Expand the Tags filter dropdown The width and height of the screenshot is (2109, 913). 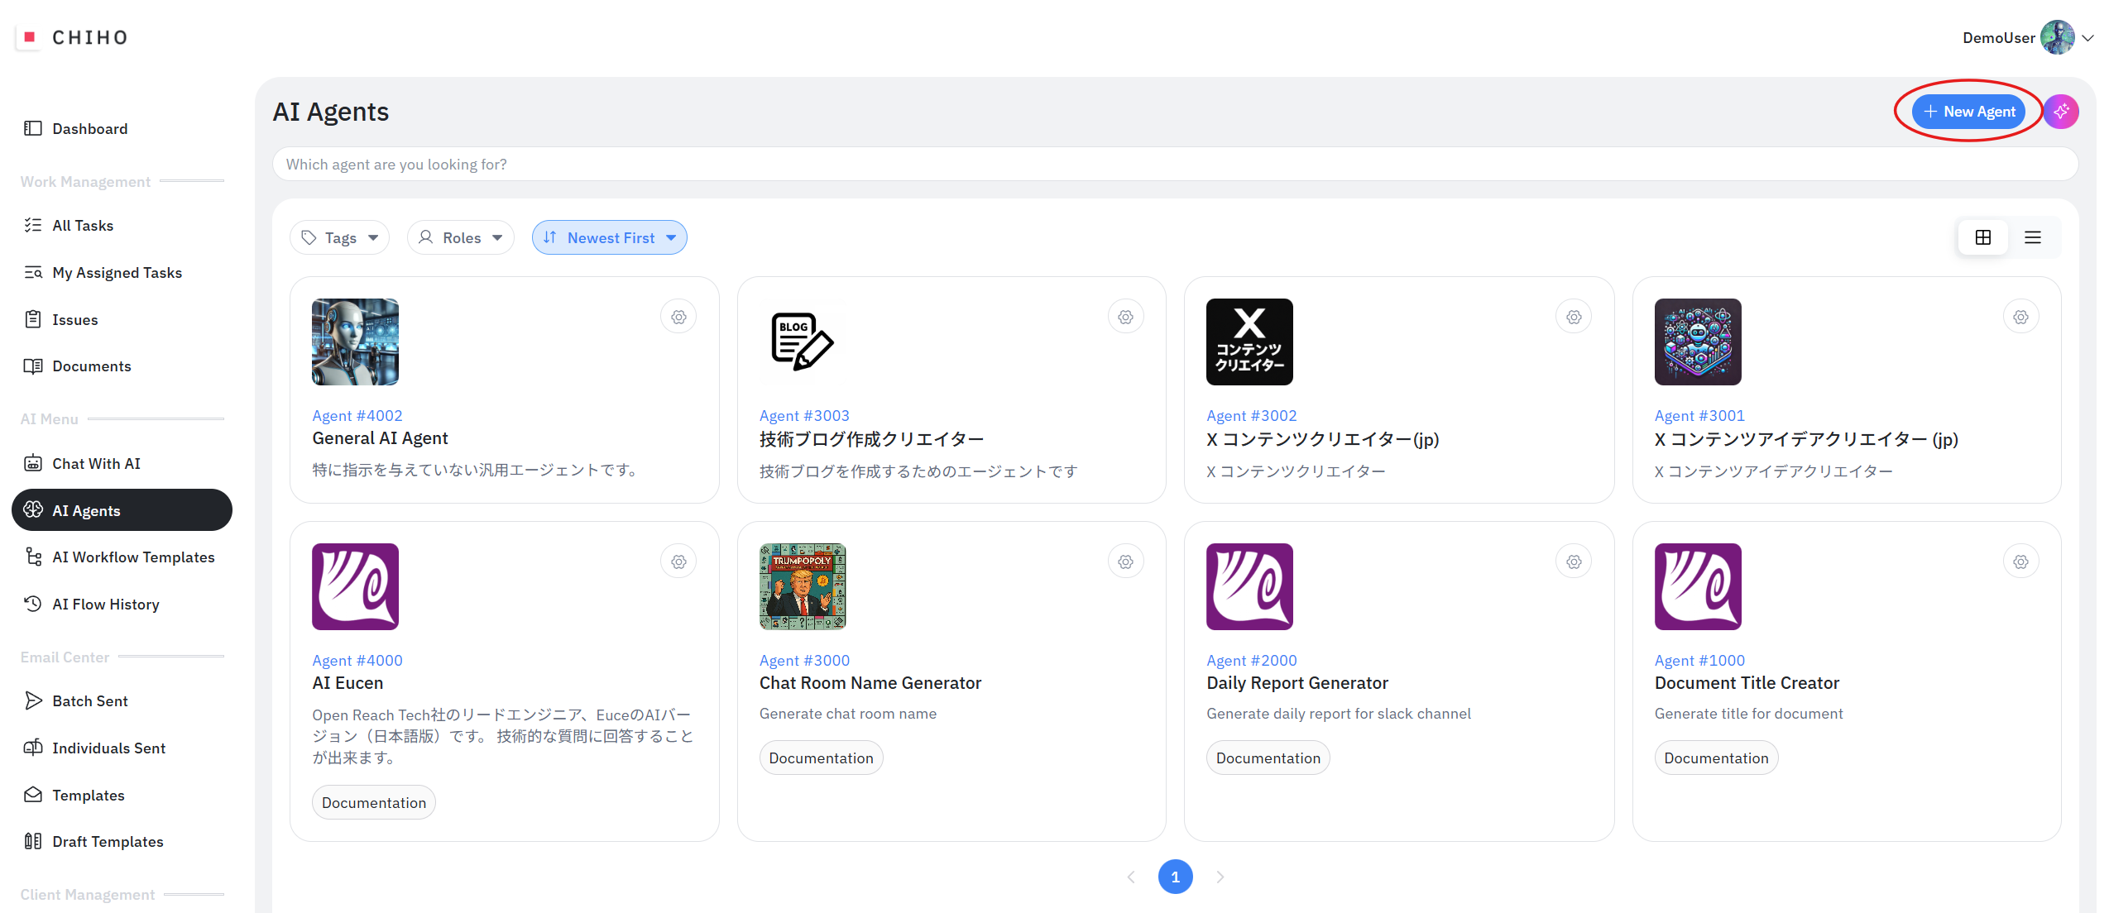click(340, 238)
